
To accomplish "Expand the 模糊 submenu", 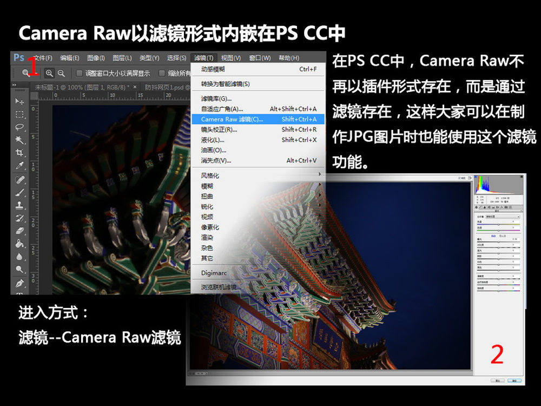I will [258, 186].
